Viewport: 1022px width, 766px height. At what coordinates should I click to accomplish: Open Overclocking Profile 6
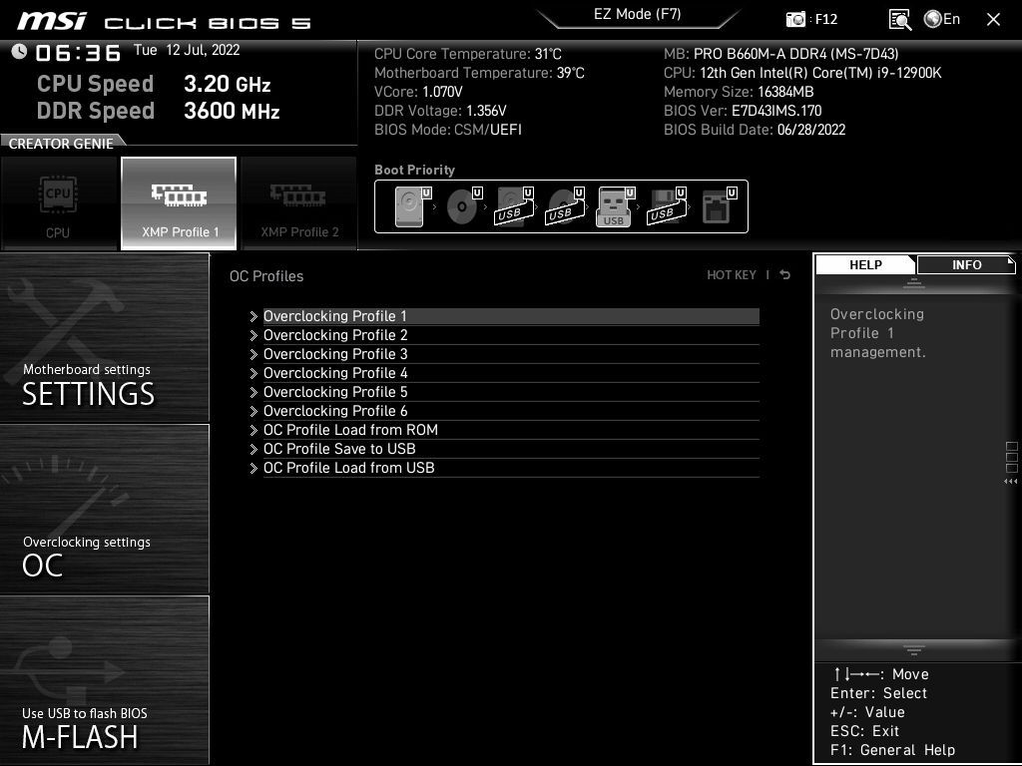point(511,410)
